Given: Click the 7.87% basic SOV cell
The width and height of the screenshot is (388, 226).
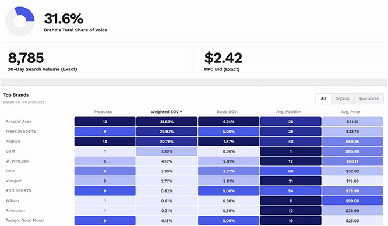Looking at the screenshot, I should click(228, 142).
